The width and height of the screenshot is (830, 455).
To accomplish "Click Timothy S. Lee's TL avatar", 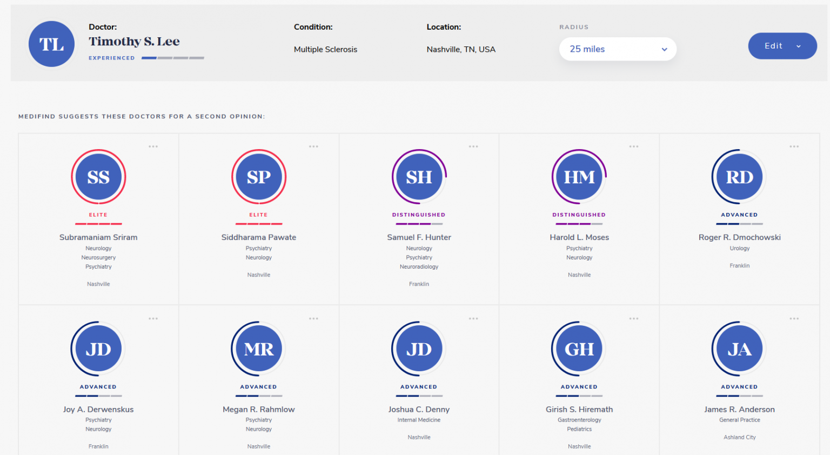I will click(x=51, y=44).
